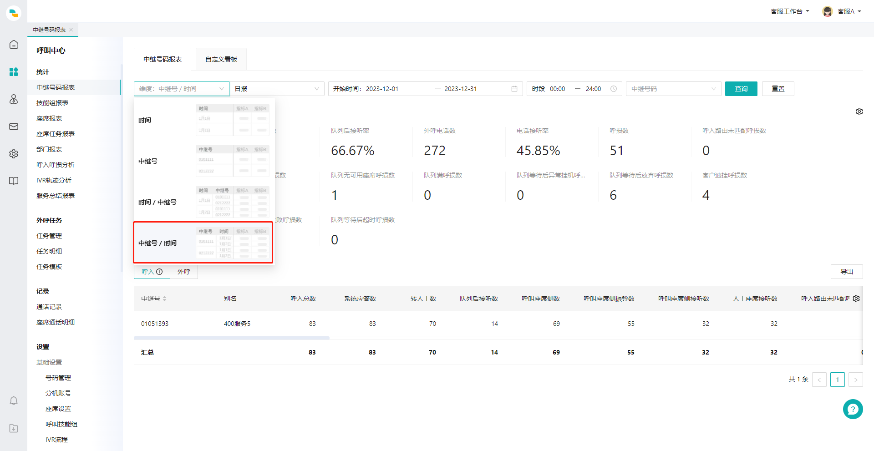Open the home icon in left sidebar
The width and height of the screenshot is (874, 451).
[14, 45]
